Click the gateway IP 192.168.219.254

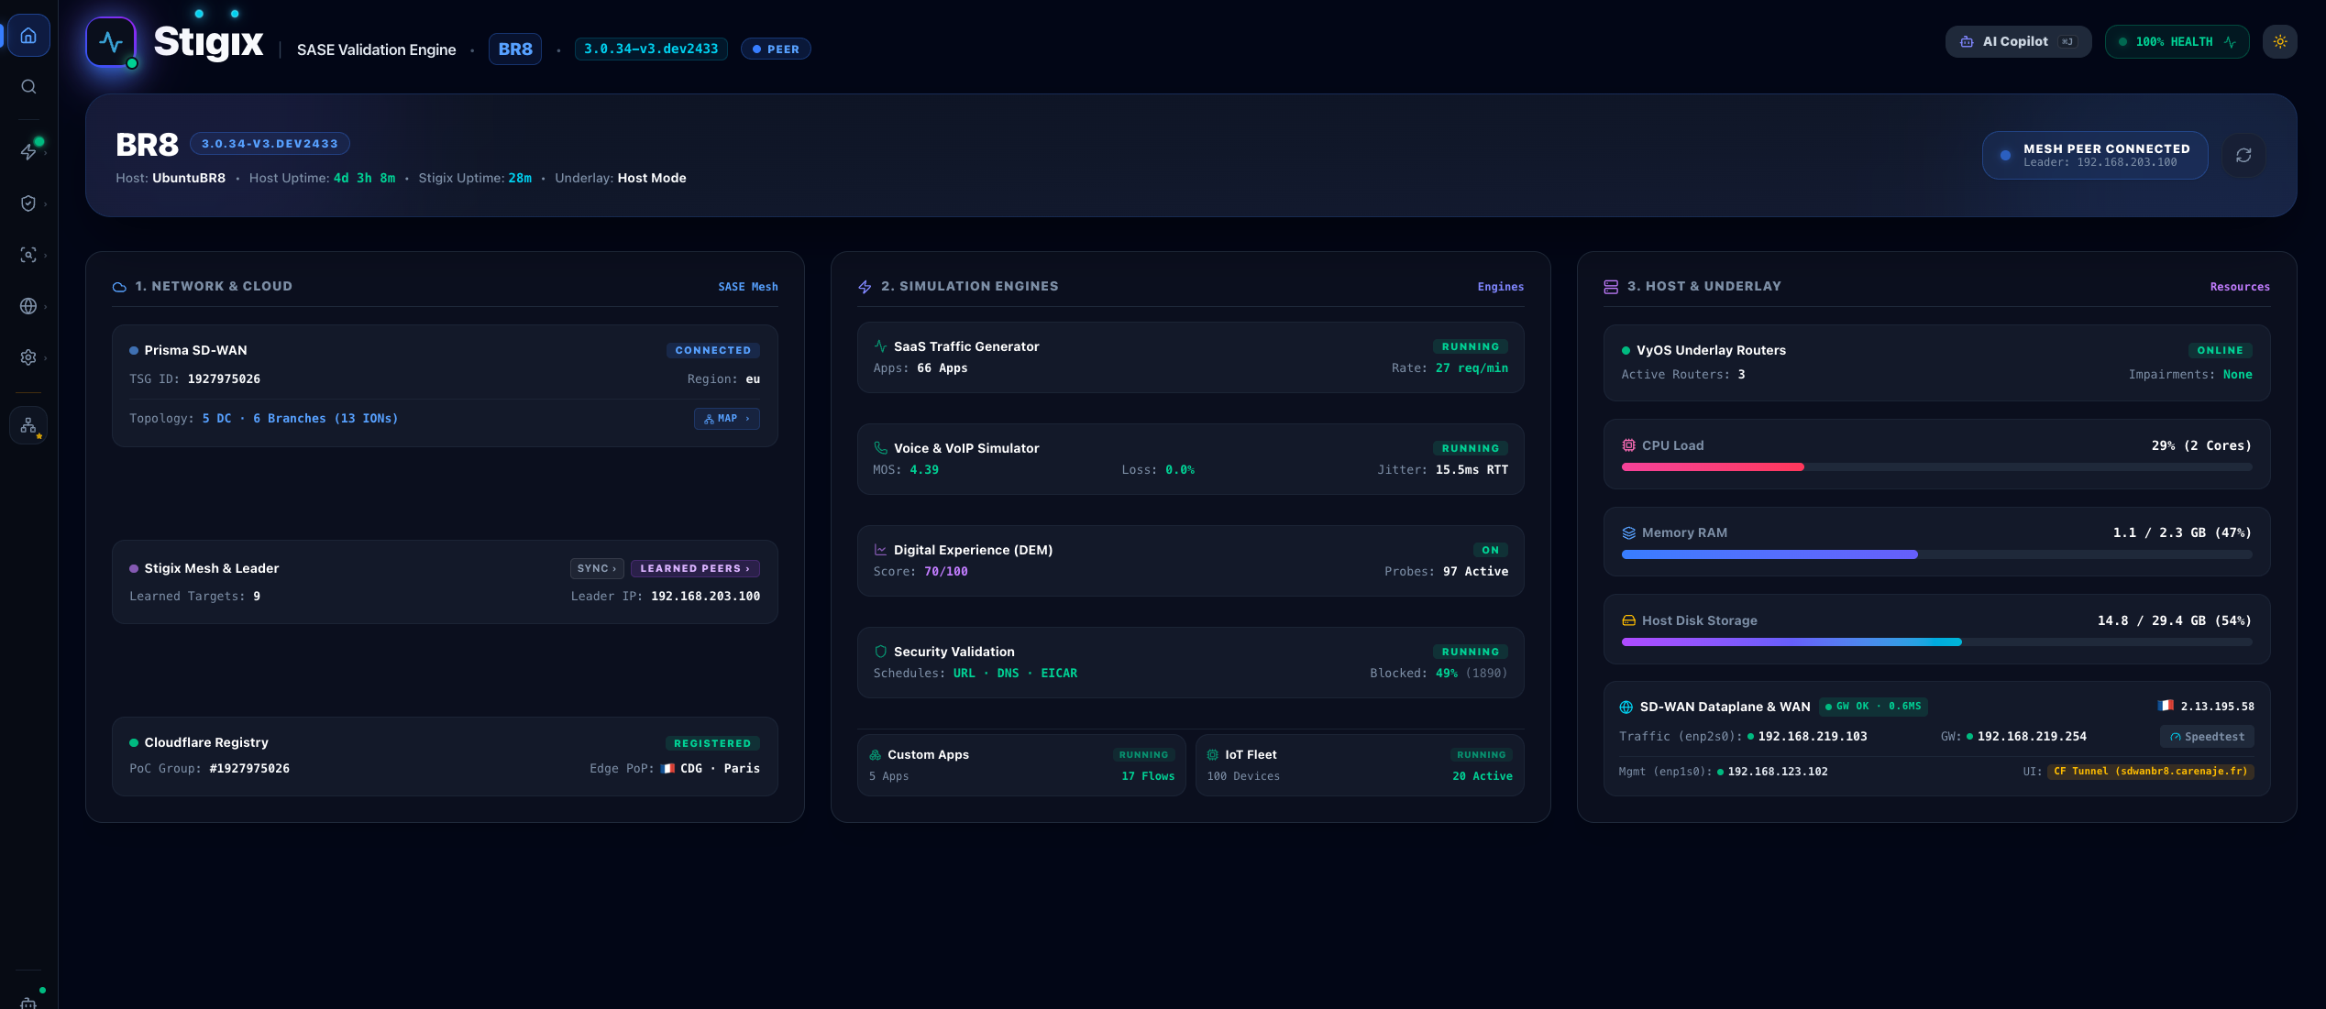[x=2032, y=737]
